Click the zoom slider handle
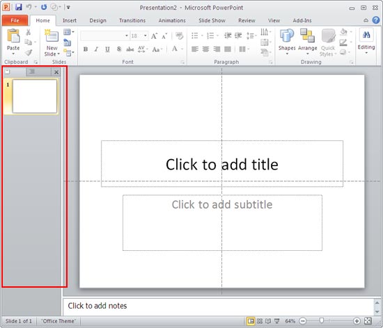This screenshot has width=383, height=328. coord(322,320)
